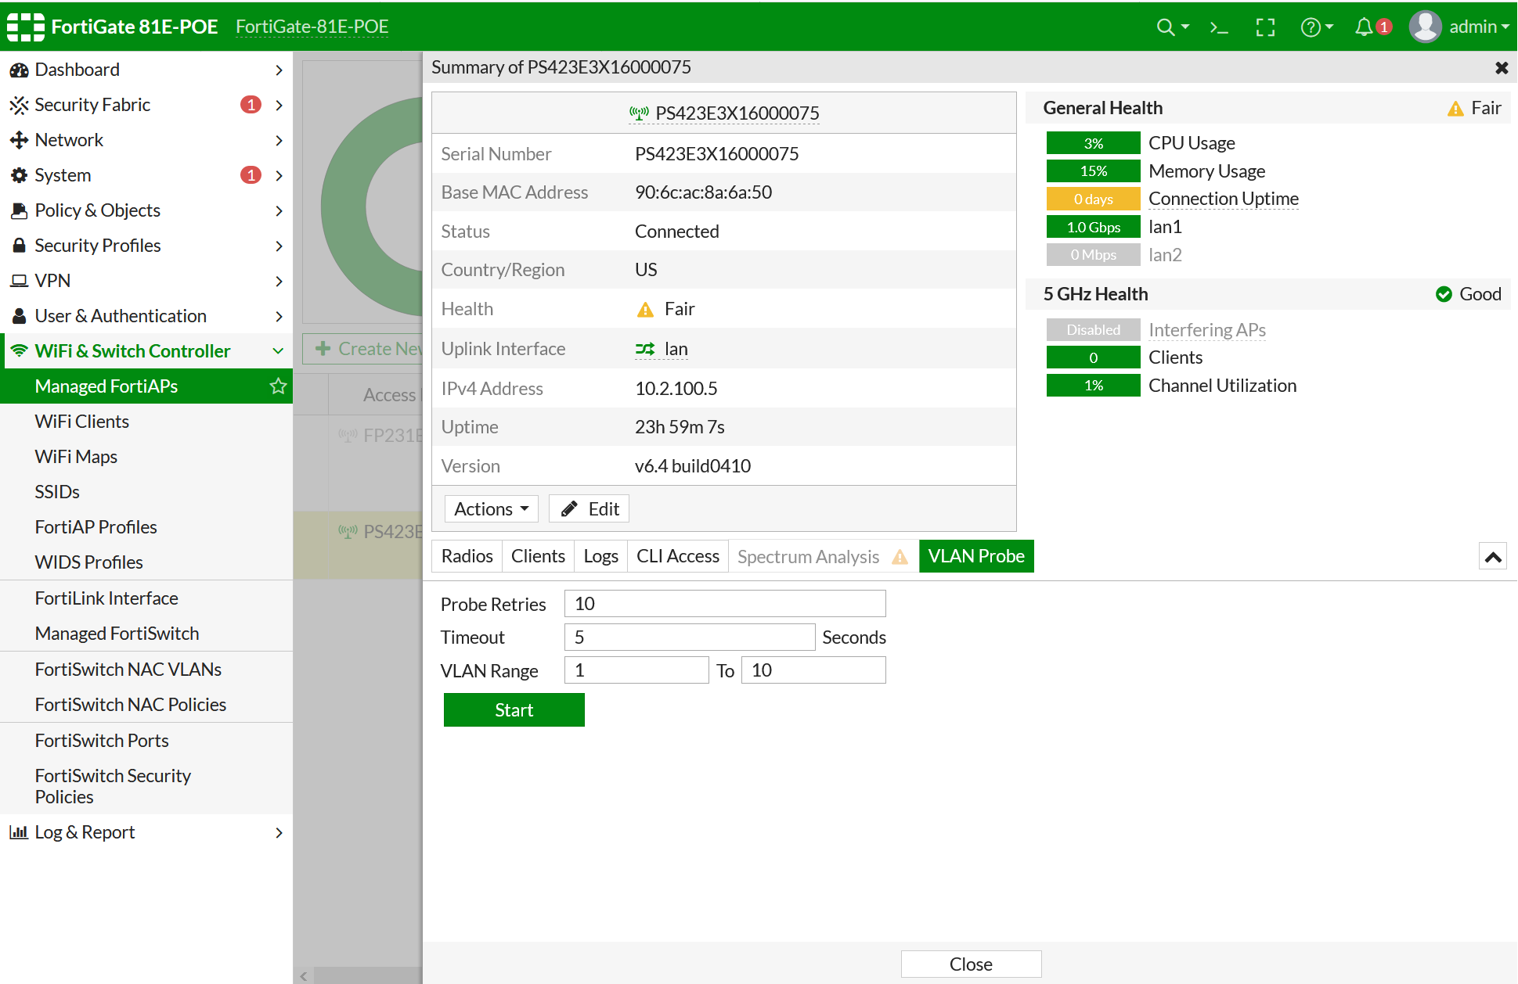Click the Security Profiles lock icon
Image resolution: width=1518 pixels, height=984 pixels.
[19, 246]
